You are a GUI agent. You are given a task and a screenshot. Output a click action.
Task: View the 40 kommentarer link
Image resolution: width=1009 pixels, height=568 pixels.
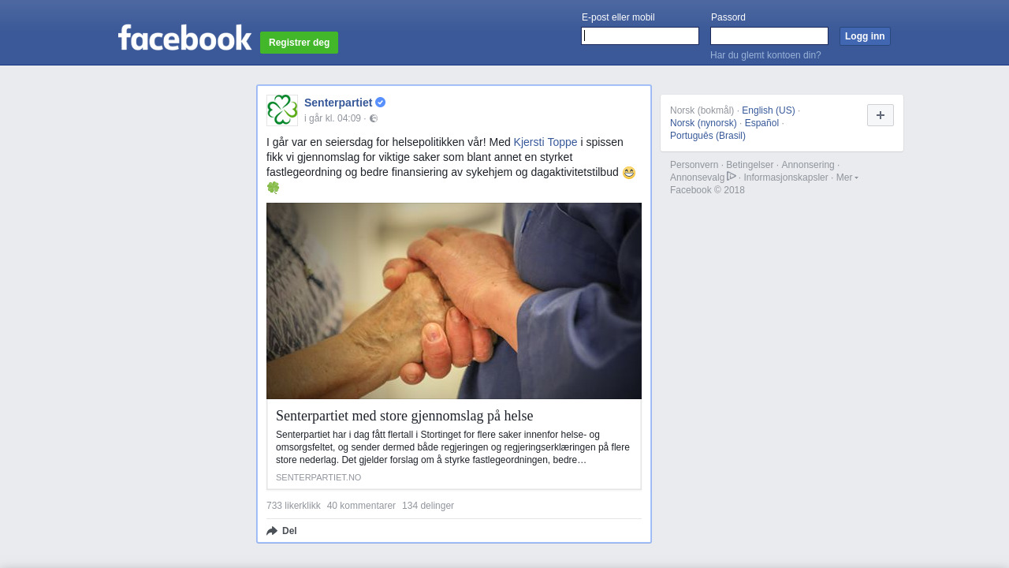pos(361,506)
